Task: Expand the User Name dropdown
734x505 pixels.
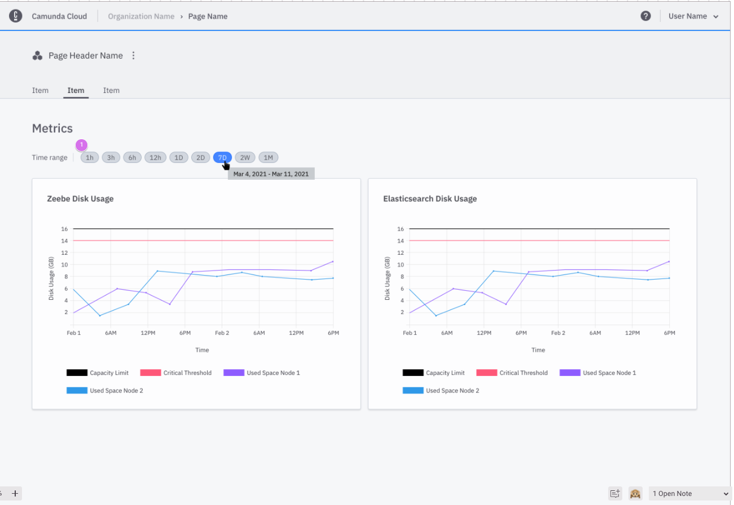Action: tap(693, 16)
